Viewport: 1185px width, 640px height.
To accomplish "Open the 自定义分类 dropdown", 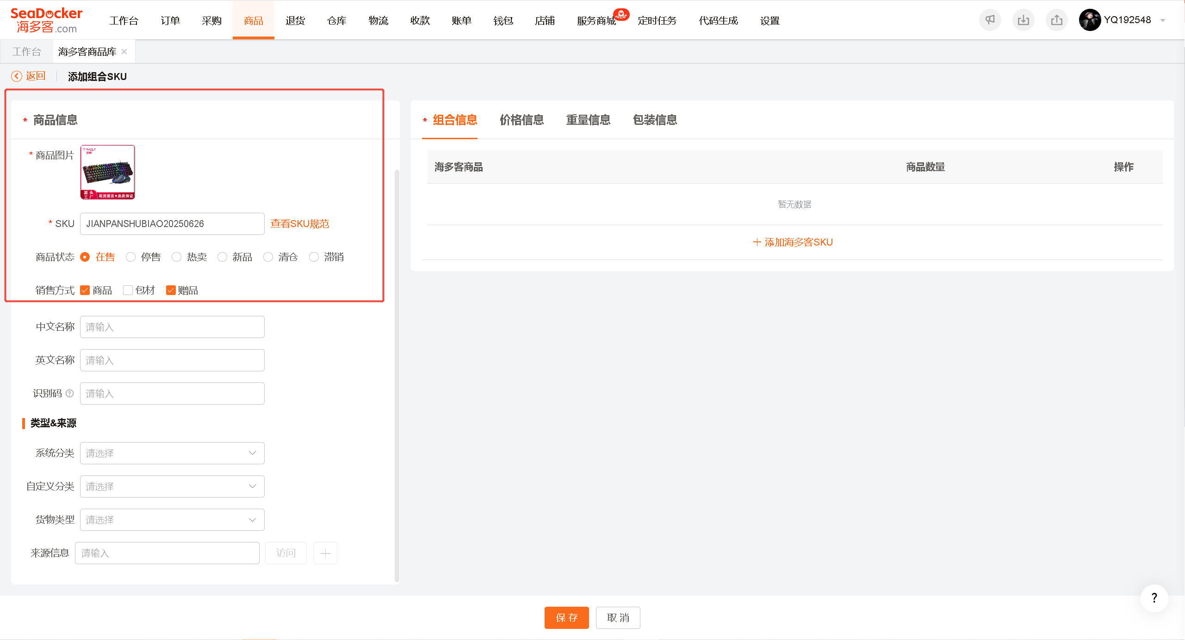I will coord(172,486).
